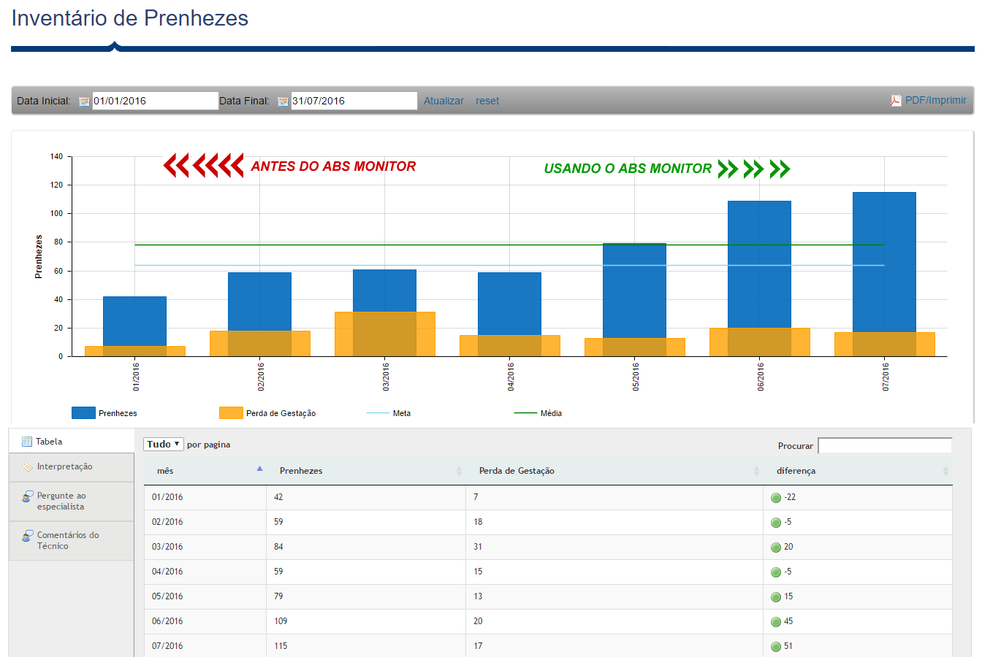Open the Comentários do Técnico tab
982x657 pixels.
(72, 541)
